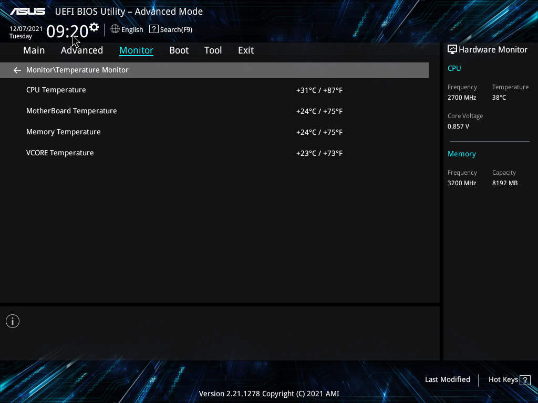
Task: Select the CPU Temperature row
Action: (214, 90)
